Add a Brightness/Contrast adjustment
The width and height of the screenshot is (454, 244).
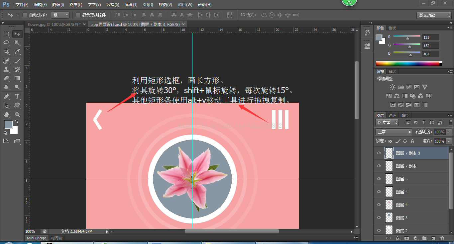tap(393, 87)
